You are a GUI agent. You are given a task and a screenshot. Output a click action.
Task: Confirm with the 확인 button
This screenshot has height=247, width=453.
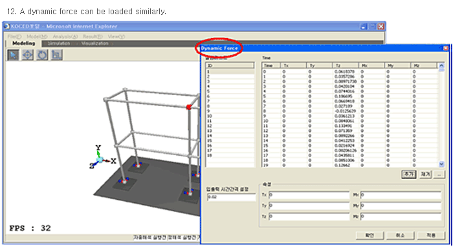coord(370,235)
